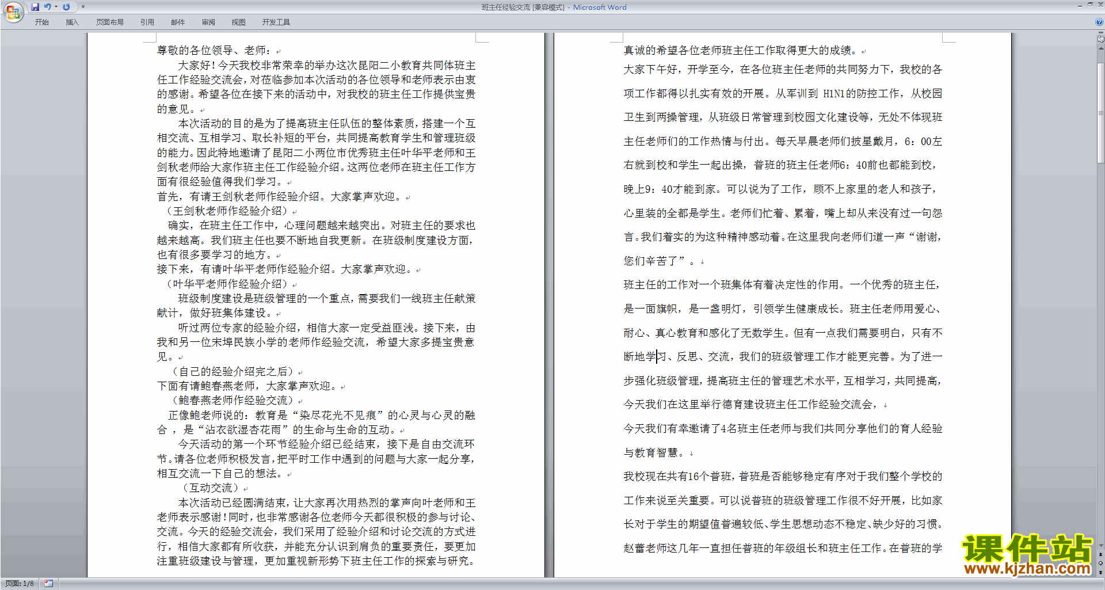This screenshot has height=590, width=1105.
Task: Undo the last action in the quick access toolbar
Action: [48, 7]
